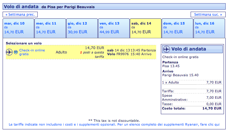Switch to the dom, dic 15 tab
228x132 pixels.
[177, 28]
